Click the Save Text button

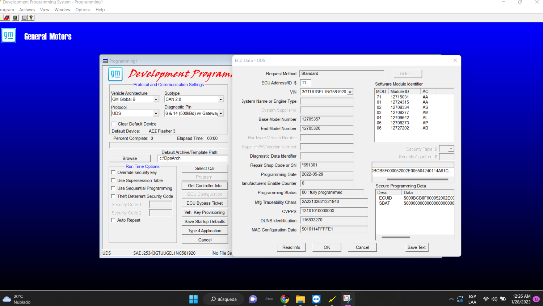(x=416, y=247)
